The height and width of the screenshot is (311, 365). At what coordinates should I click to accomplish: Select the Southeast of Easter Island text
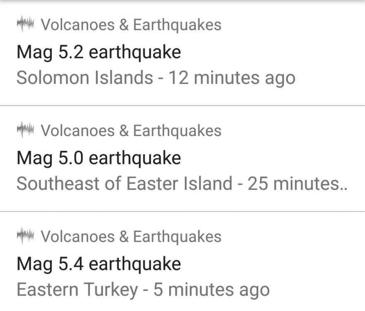[x=124, y=183]
